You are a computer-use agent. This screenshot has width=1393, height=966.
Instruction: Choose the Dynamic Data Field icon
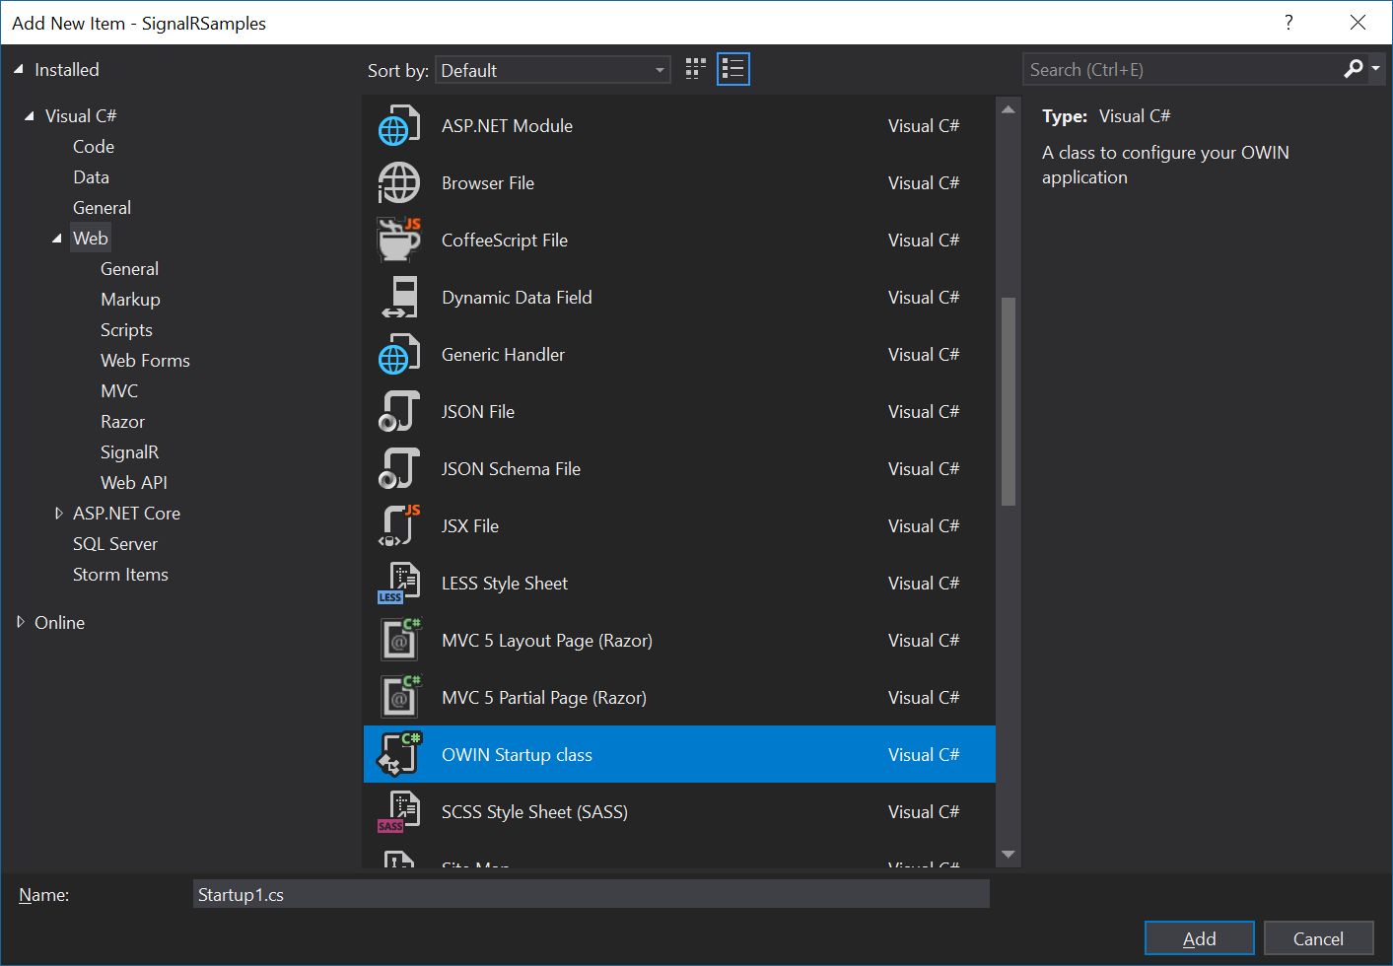[399, 298]
